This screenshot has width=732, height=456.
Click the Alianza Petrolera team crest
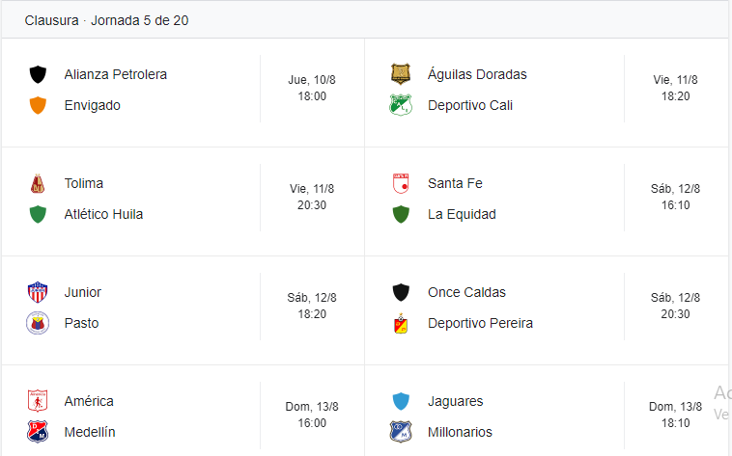(x=39, y=74)
